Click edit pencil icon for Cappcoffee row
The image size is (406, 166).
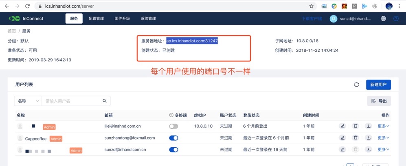(x=342, y=138)
